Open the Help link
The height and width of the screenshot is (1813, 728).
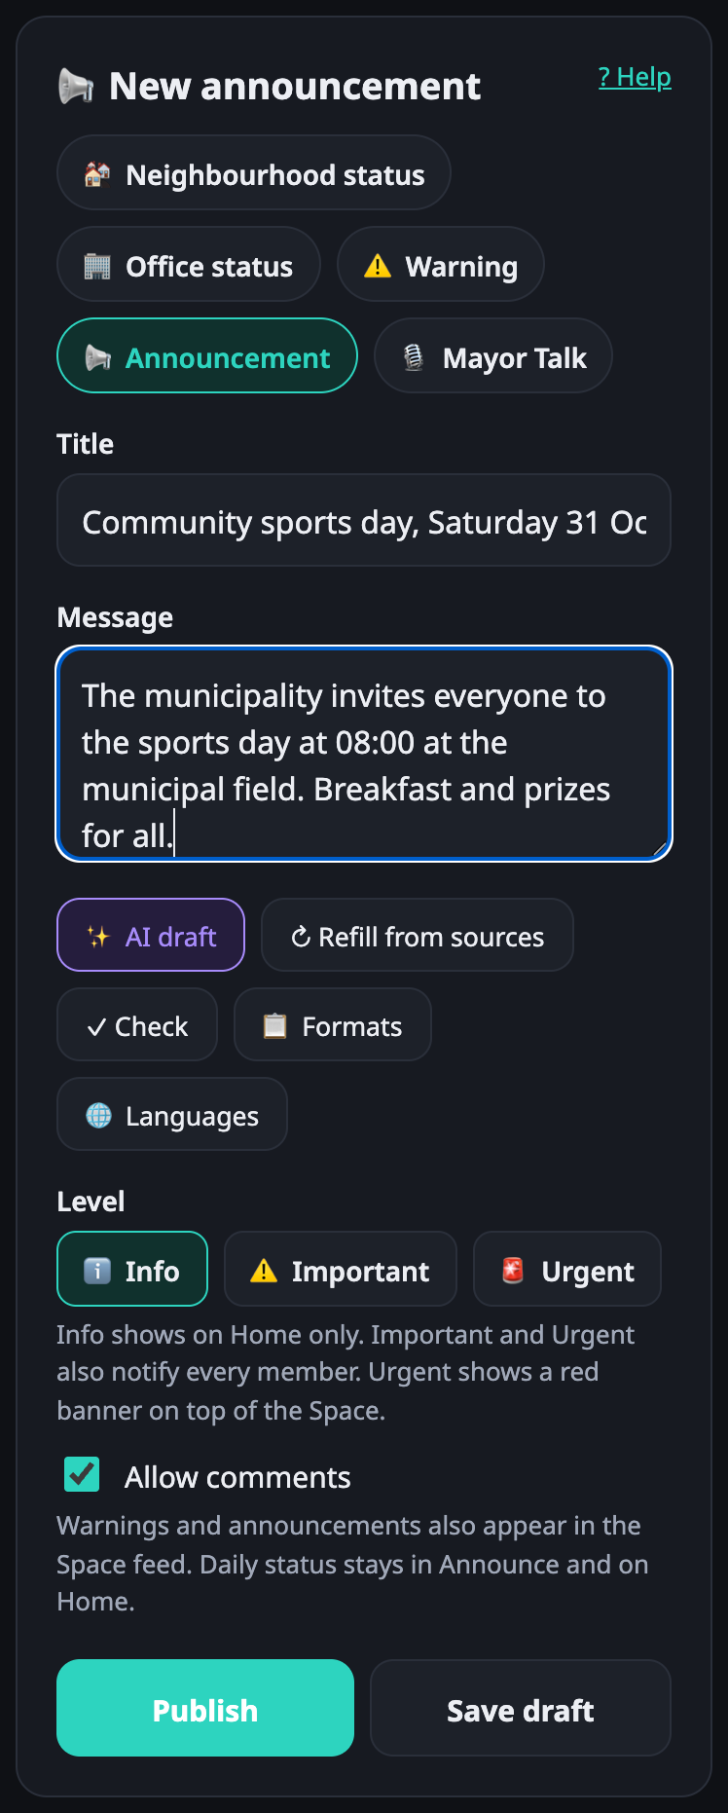[635, 77]
